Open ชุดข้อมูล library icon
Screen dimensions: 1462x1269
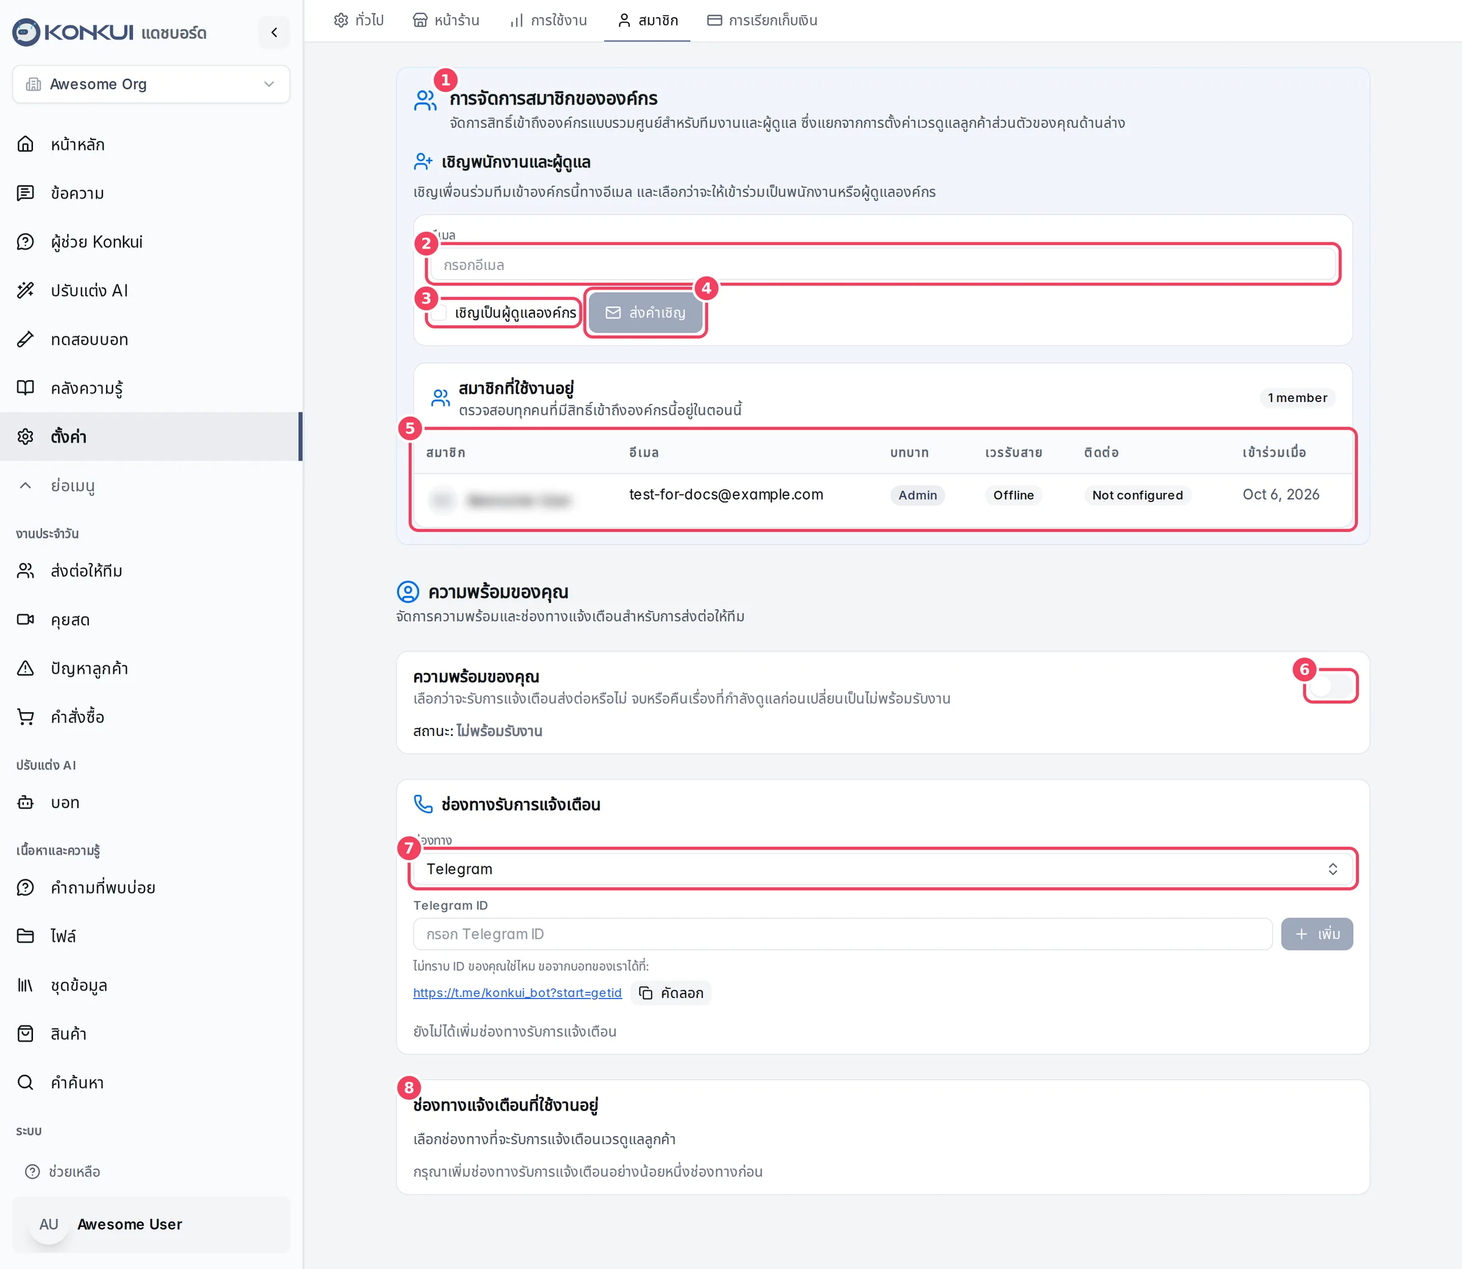point(26,985)
